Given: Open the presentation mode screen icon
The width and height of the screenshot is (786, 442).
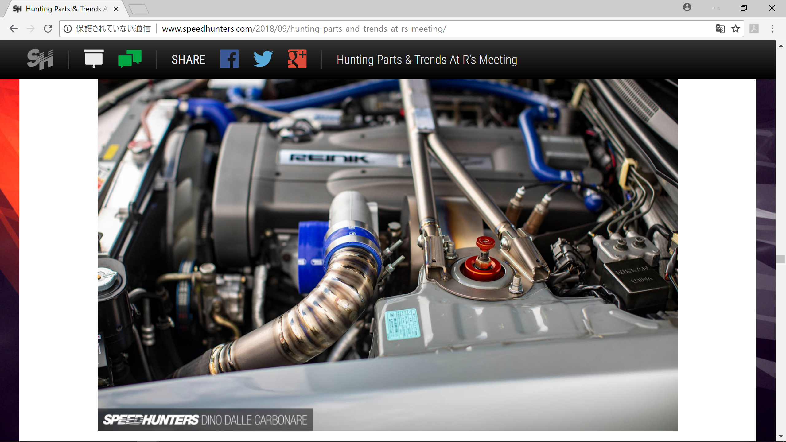Looking at the screenshot, I should pyautogui.click(x=94, y=58).
